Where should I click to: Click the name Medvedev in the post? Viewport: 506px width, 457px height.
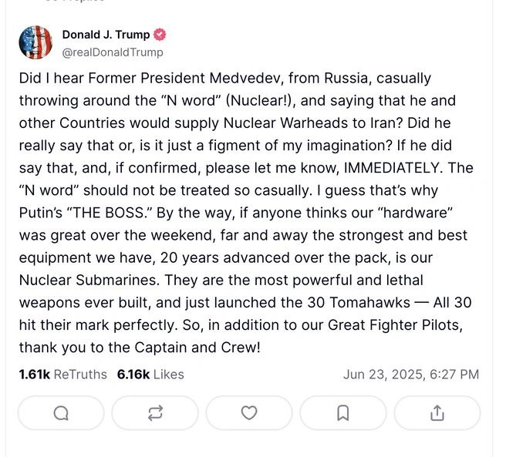click(x=246, y=79)
